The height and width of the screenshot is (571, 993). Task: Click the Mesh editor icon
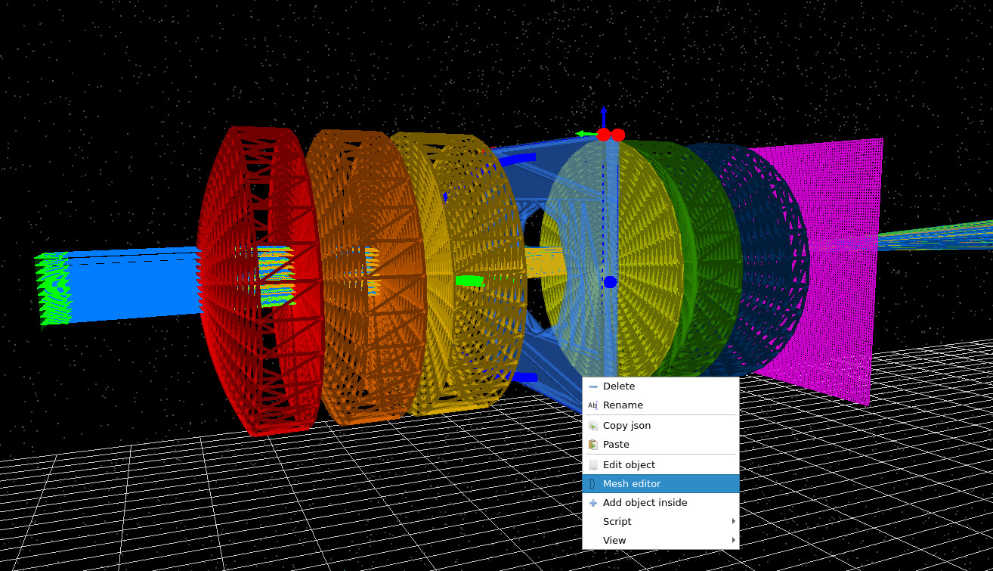[x=592, y=483]
